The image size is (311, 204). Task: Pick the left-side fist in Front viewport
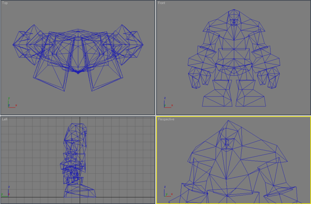(x=199, y=78)
